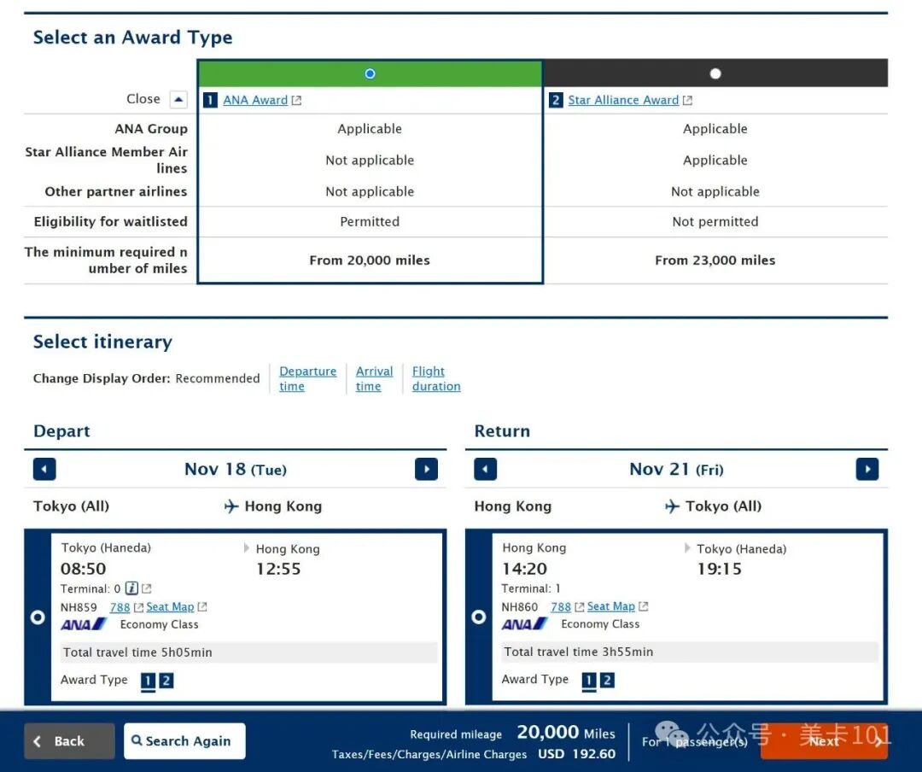Open the ANA Award link
This screenshot has width=922, height=772.
point(255,100)
